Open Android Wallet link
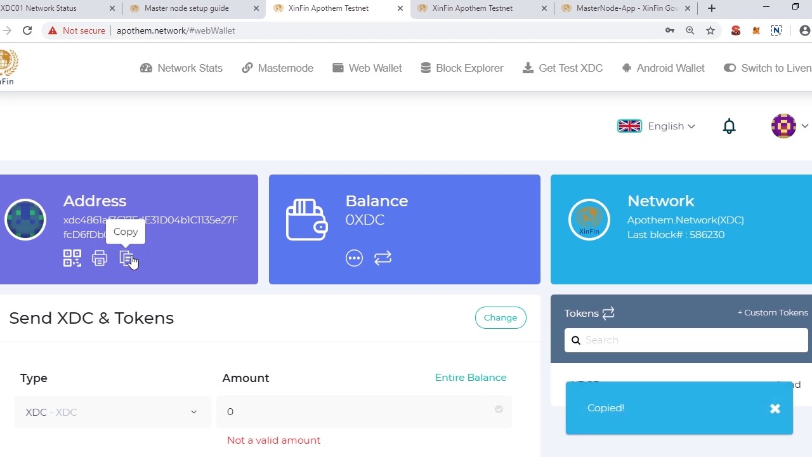This screenshot has height=457, width=812. tap(663, 68)
